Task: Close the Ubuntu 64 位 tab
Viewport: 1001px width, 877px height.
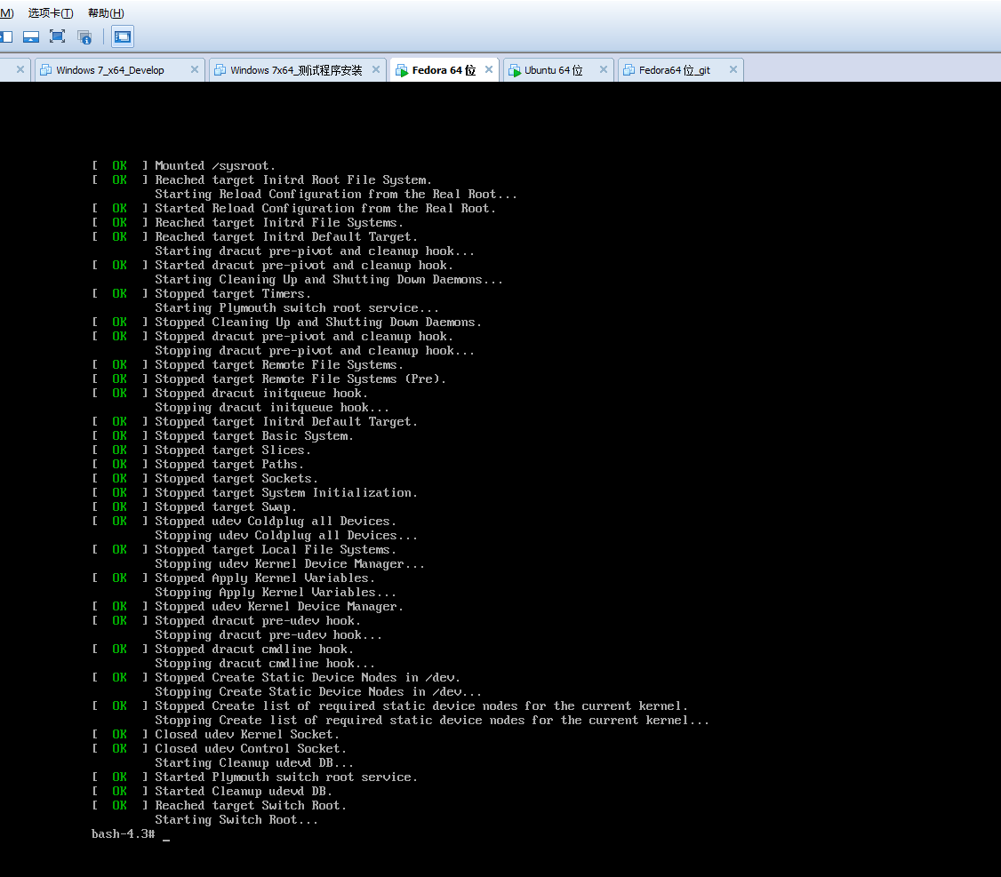Action: 604,70
